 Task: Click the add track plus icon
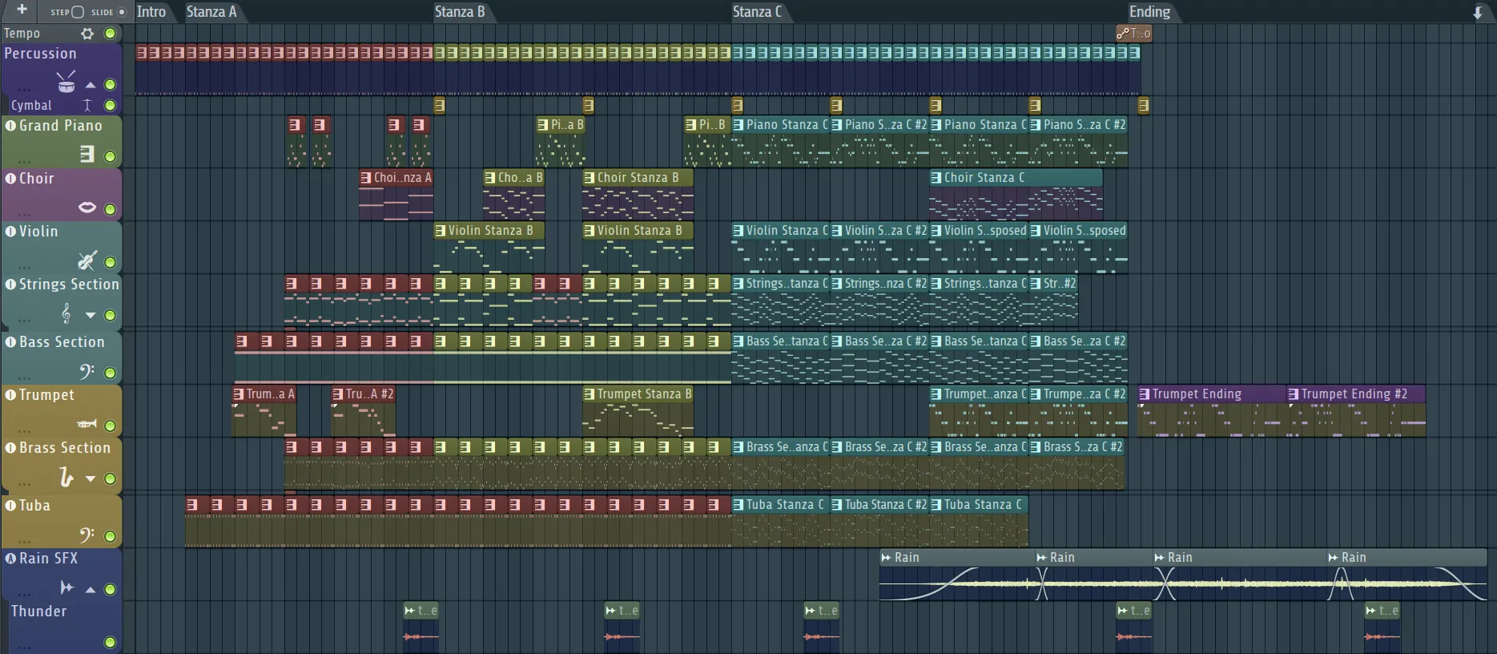tap(22, 10)
